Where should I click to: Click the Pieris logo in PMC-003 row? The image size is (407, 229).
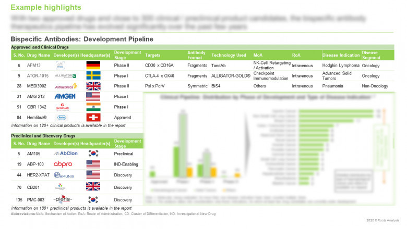(x=63, y=199)
